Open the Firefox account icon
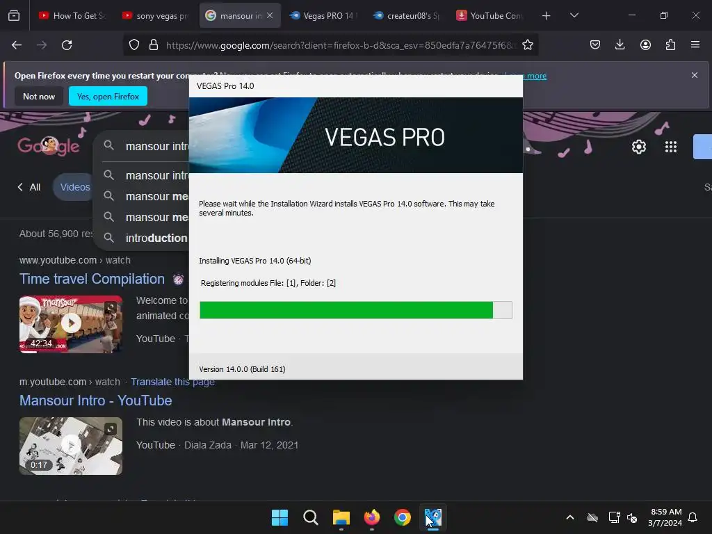The height and width of the screenshot is (534, 712). (x=645, y=45)
